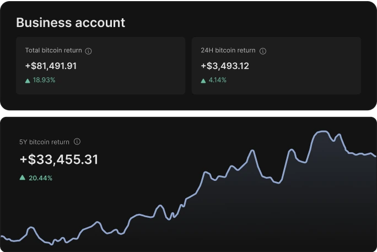This screenshot has height=252, width=377.
Task: Select the Business account heading
Action: click(71, 23)
